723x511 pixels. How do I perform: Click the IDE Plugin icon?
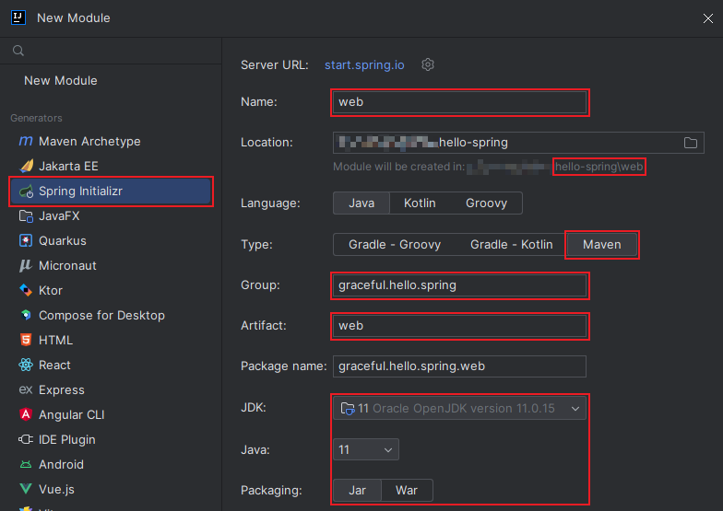point(26,440)
